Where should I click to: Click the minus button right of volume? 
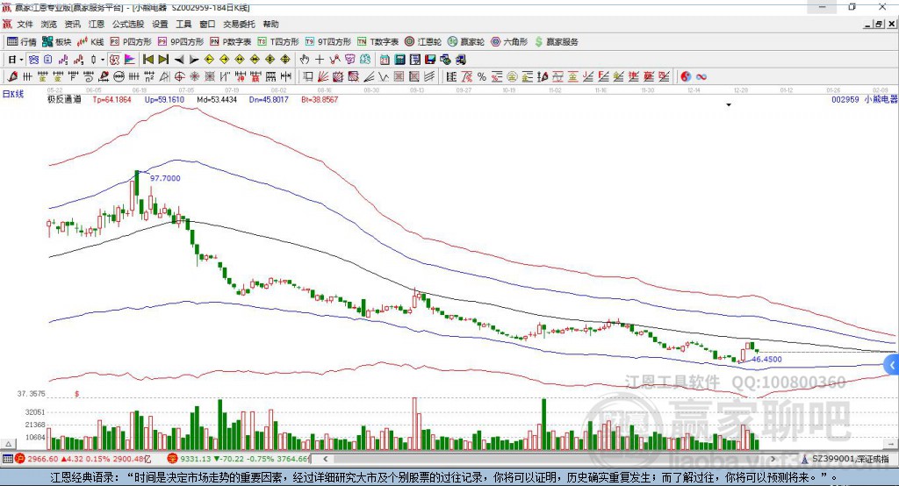(x=890, y=444)
